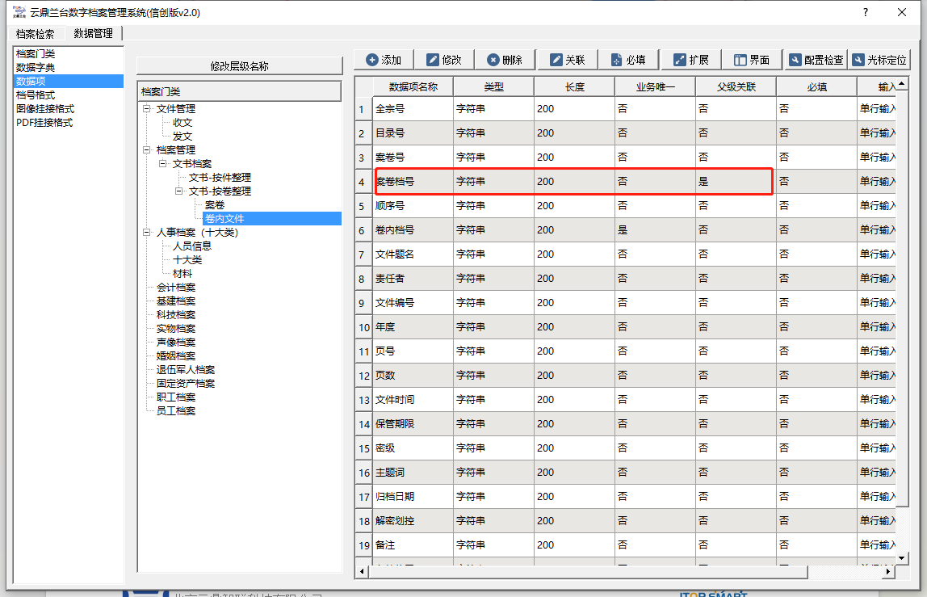Click the 数据项名称 column header
The width and height of the screenshot is (927, 597).
[413, 86]
